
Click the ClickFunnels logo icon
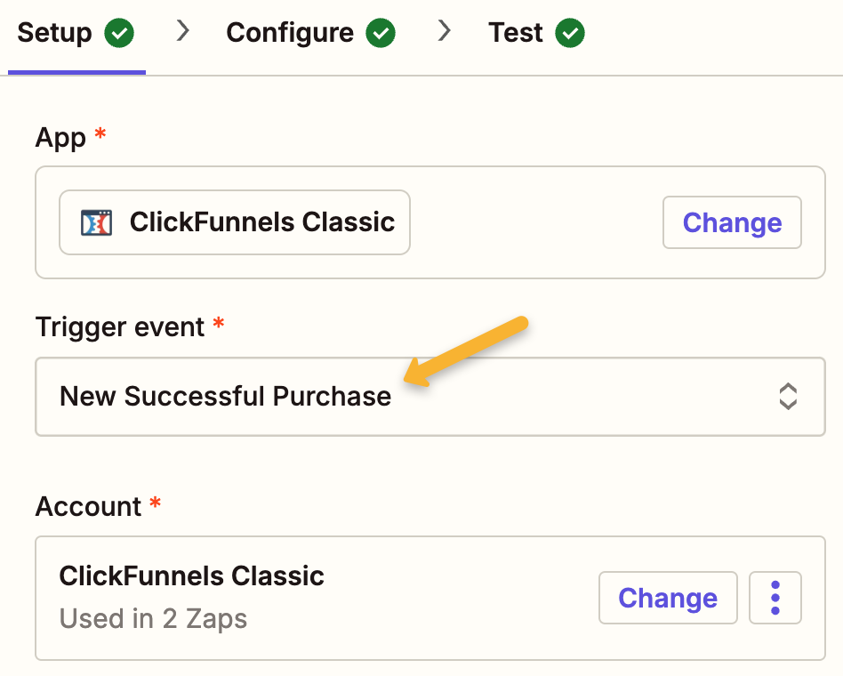point(95,222)
